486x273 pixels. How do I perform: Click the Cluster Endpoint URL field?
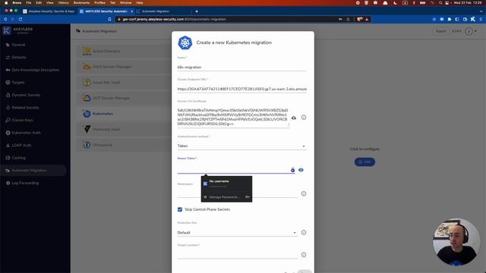pos(241,89)
